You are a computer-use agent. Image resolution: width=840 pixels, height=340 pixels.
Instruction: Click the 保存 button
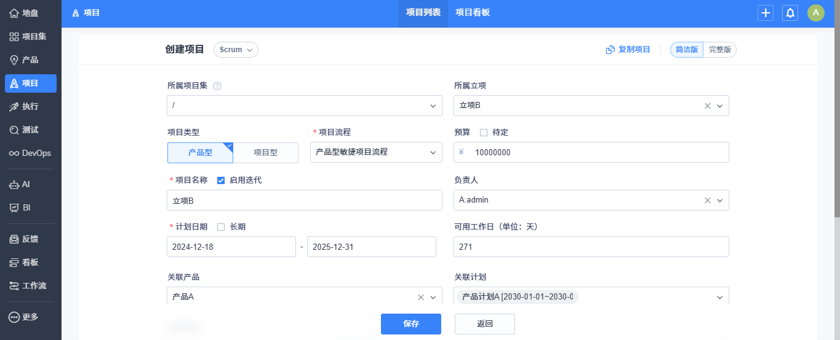point(411,324)
